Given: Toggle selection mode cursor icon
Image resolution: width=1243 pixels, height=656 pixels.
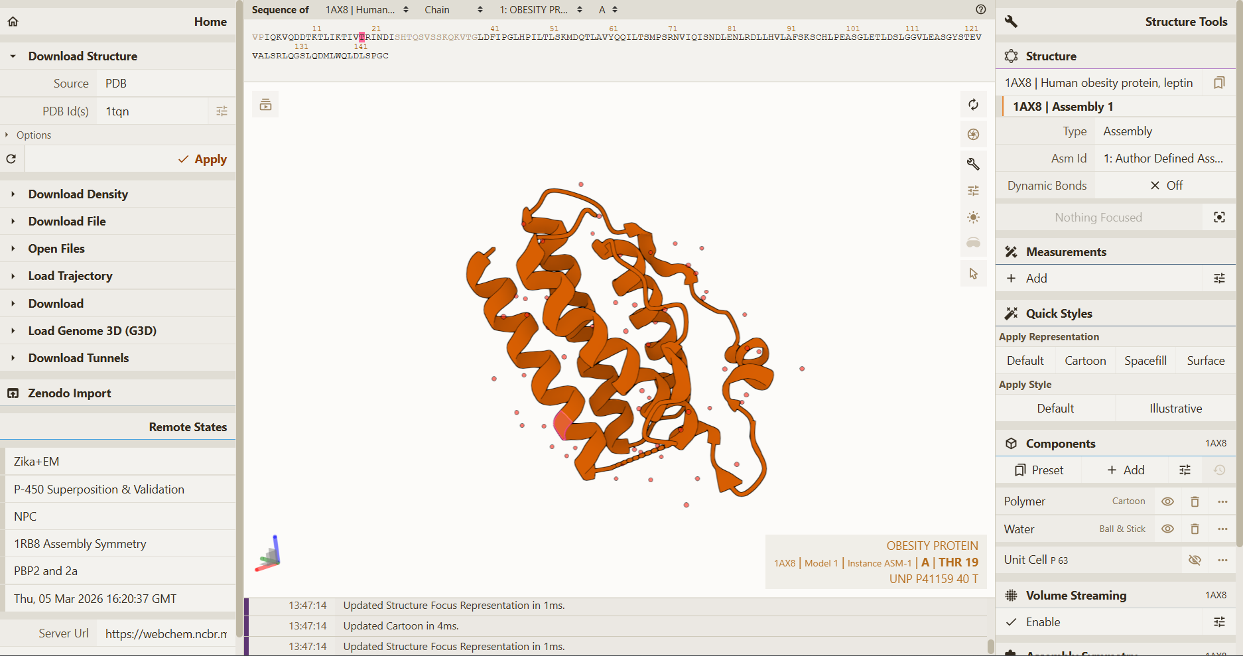Looking at the screenshot, I should click(x=973, y=274).
